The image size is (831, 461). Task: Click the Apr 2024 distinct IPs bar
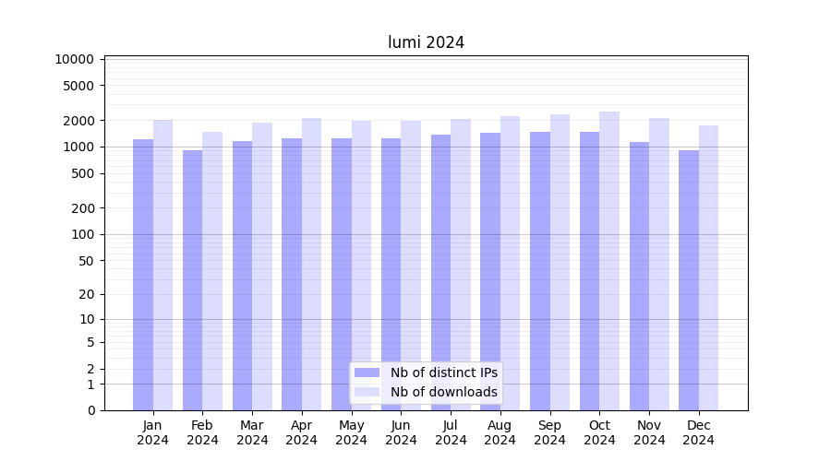[292, 275]
